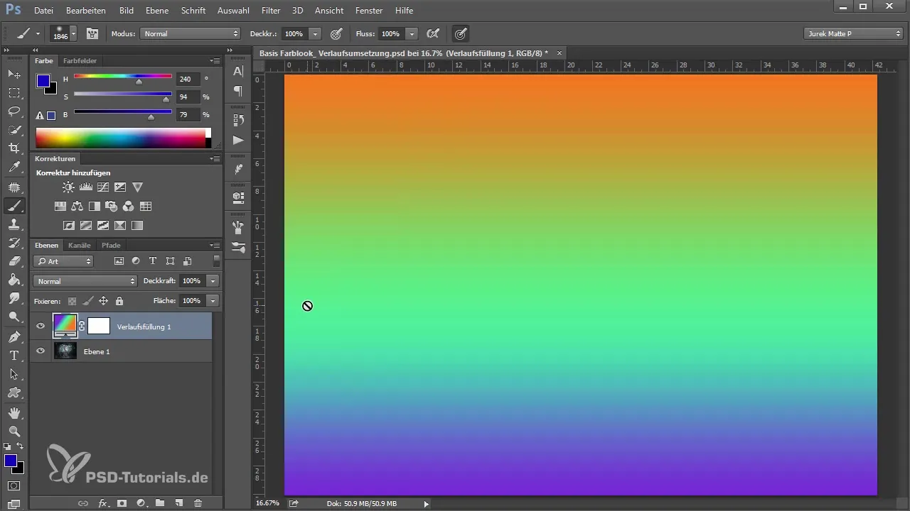Viewport: 910px width, 511px height.
Task: Select the Horizontal Type tool
Action: click(x=14, y=355)
